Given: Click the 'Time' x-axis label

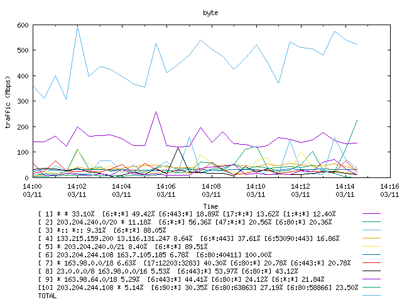Looking at the screenshot, I should pos(210,206).
